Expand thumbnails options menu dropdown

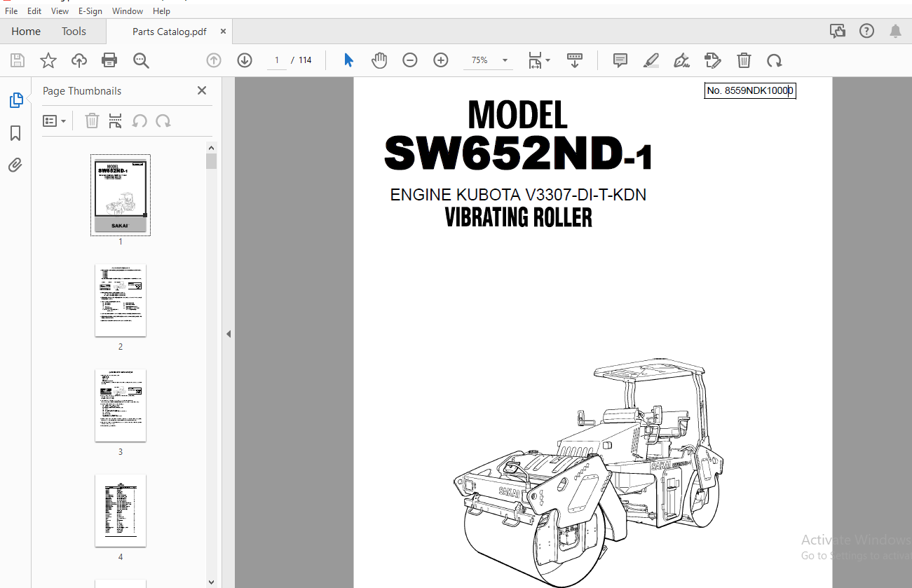pyautogui.click(x=54, y=121)
